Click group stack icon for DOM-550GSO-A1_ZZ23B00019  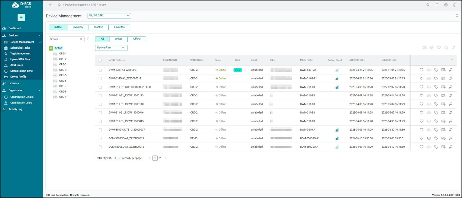coord(429,138)
